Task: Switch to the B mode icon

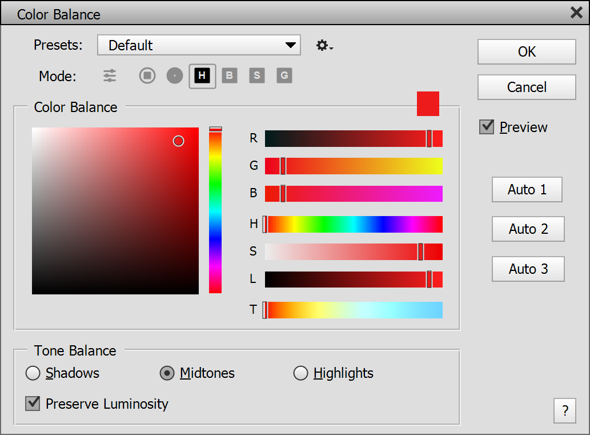Action: [x=230, y=75]
